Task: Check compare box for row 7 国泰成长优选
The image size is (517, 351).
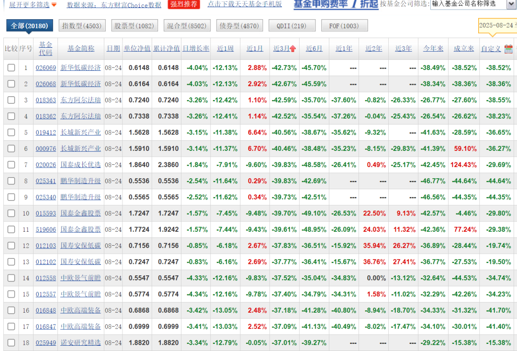Action: coord(11,165)
